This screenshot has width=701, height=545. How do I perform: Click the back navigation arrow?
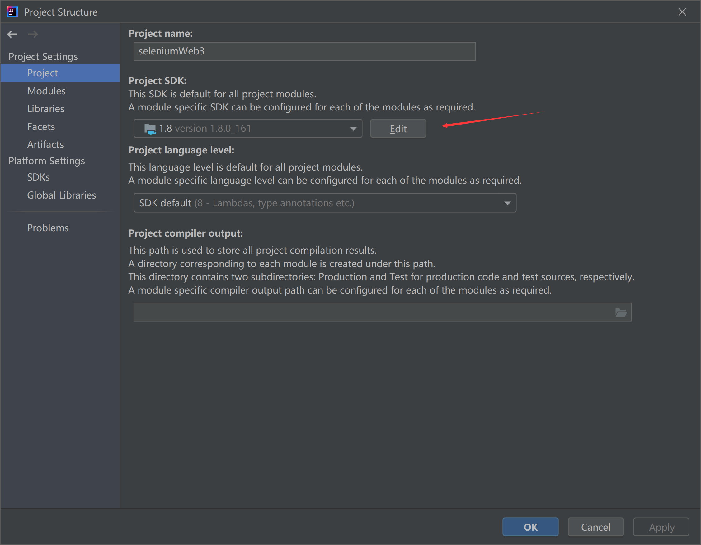coord(12,34)
